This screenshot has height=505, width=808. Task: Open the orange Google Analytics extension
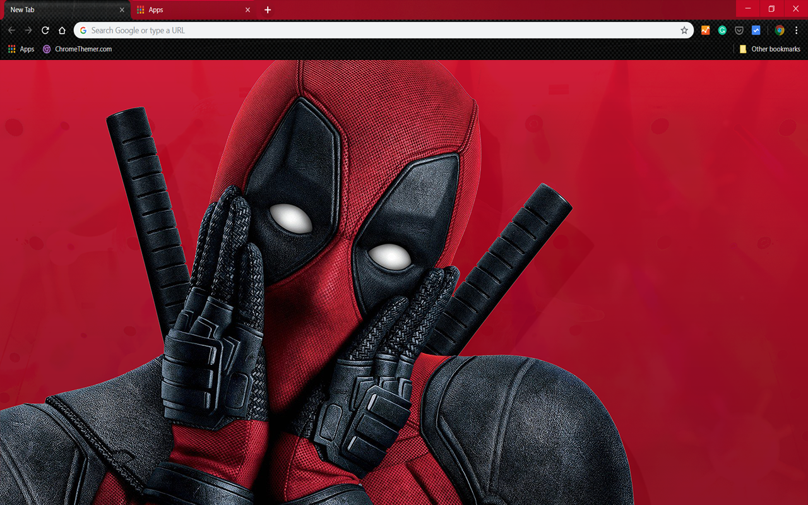point(706,30)
